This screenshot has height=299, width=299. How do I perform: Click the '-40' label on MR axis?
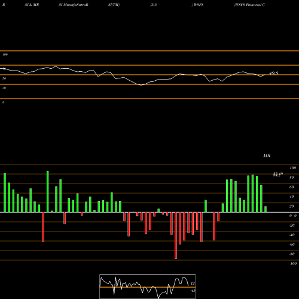[292, 235]
